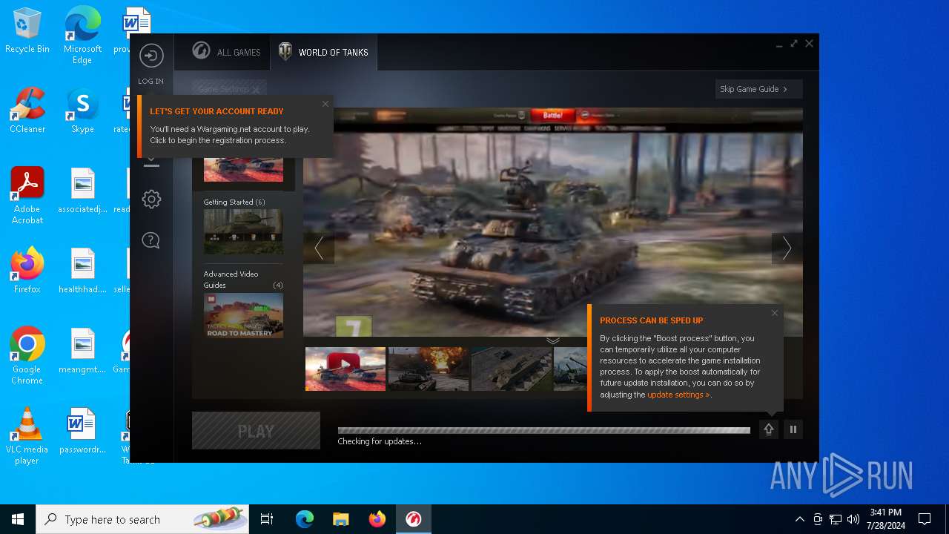
Task: Open the update settings link
Action: 678,395
